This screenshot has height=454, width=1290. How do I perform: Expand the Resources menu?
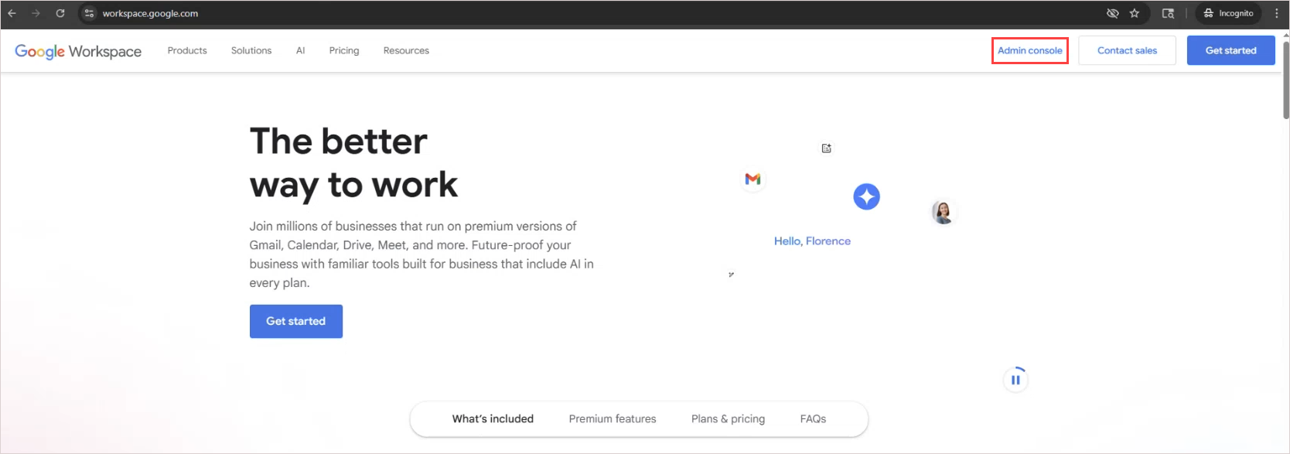pos(406,50)
